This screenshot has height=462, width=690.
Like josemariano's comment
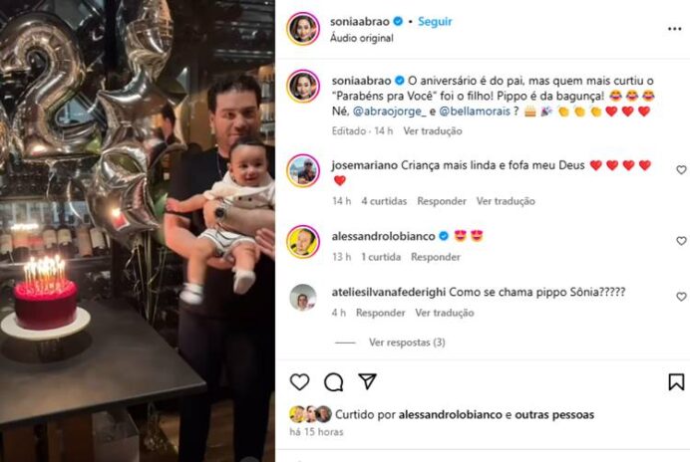click(x=681, y=169)
